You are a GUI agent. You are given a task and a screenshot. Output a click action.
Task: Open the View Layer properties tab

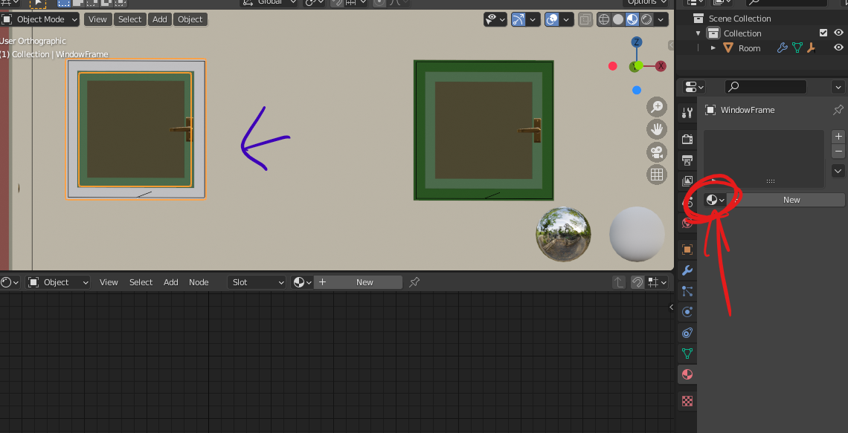click(687, 181)
